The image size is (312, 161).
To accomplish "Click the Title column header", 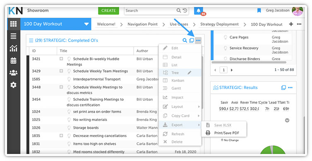I will click(x=95, y=51).
